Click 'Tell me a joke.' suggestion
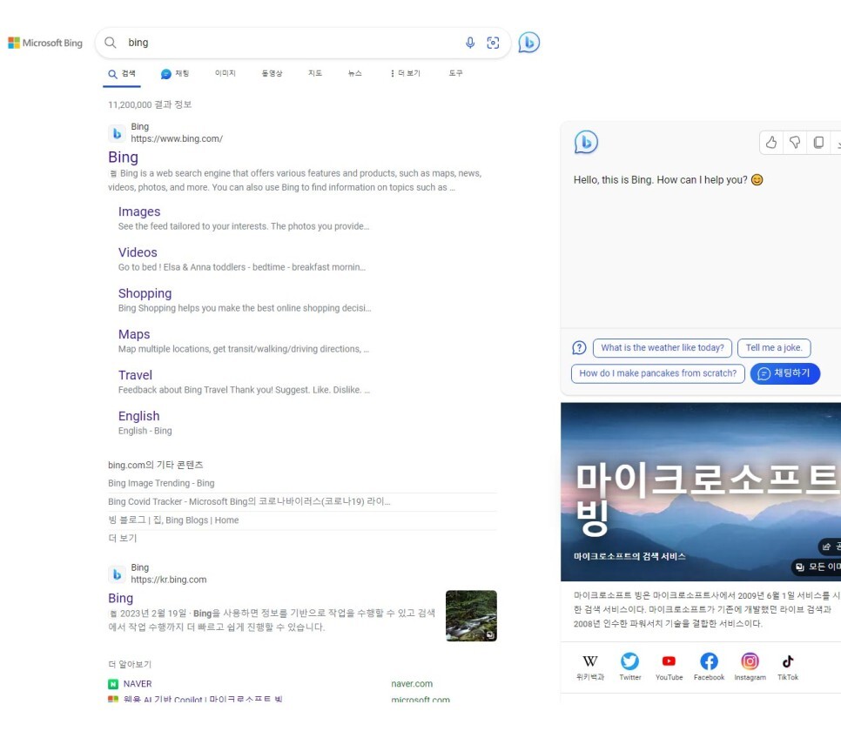The image size is (841, 738). click(773, 347)
